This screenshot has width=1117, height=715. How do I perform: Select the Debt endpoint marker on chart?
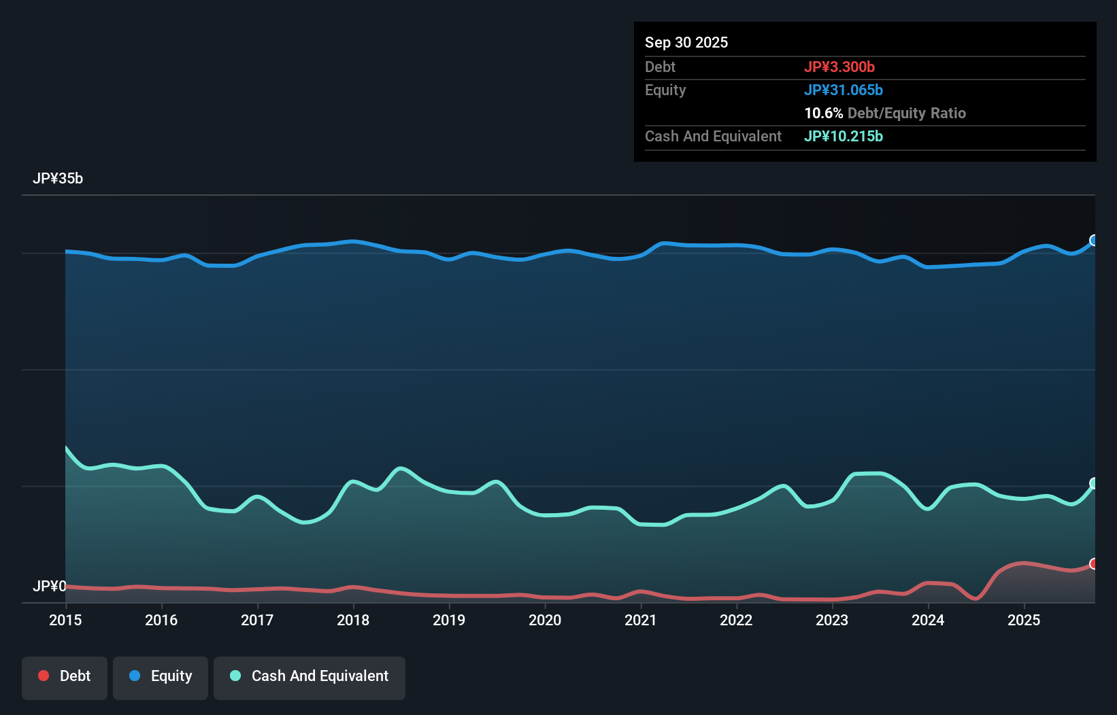[1095, 563]
